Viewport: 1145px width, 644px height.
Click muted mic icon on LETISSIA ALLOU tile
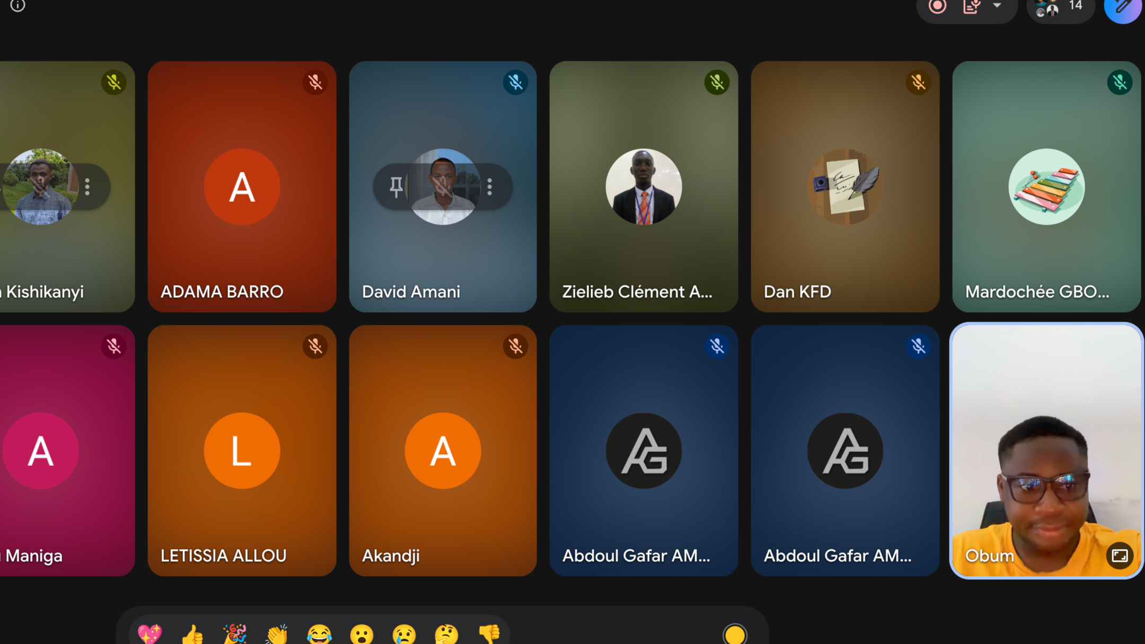pos(315,346)
